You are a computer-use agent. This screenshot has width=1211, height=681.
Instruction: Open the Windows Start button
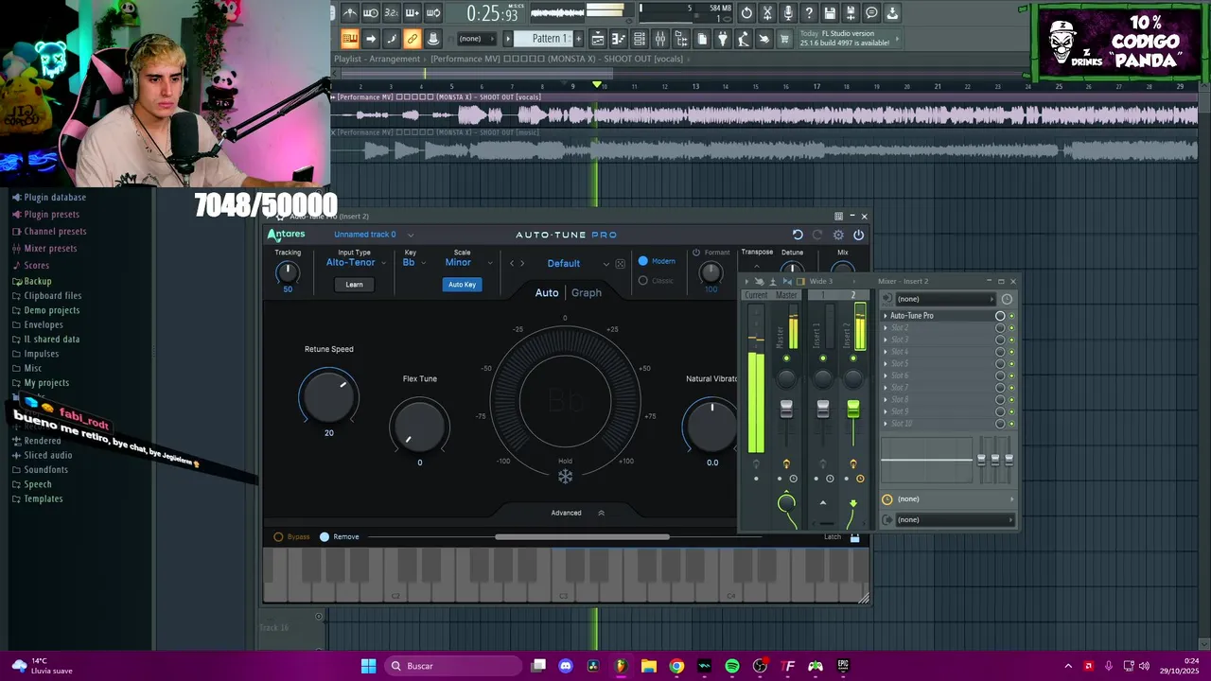pos(369,666)
